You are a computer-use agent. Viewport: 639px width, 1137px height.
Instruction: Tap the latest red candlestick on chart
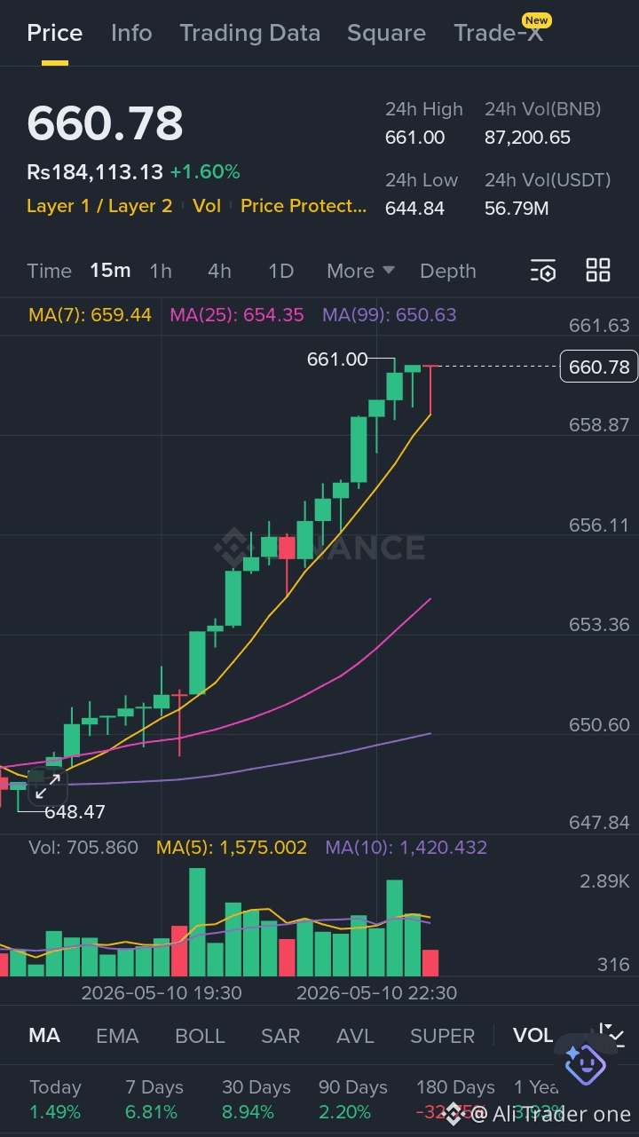tap(430, 390)
